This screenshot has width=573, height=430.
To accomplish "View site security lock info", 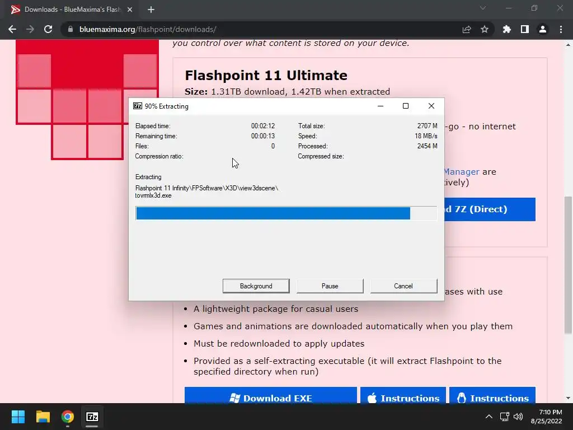I will [x=71, y=29].
